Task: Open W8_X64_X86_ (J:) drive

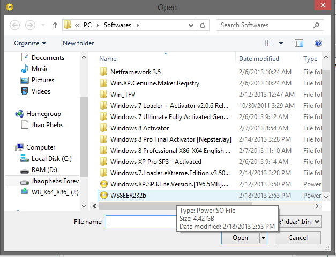Action: (x=50, y=192)
